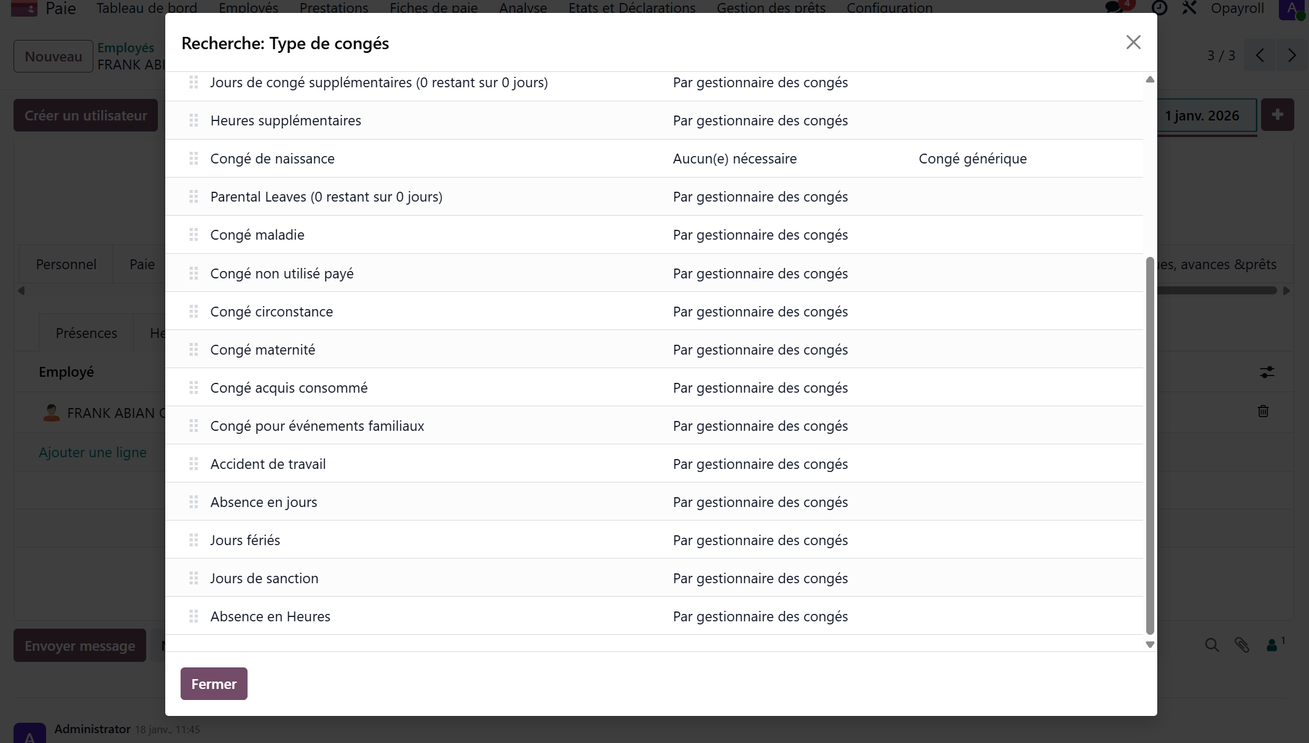Viewport: 1309px width, 743px height.
Task: Click drag handle beside Jours de sanction
Action: [193, 578]
